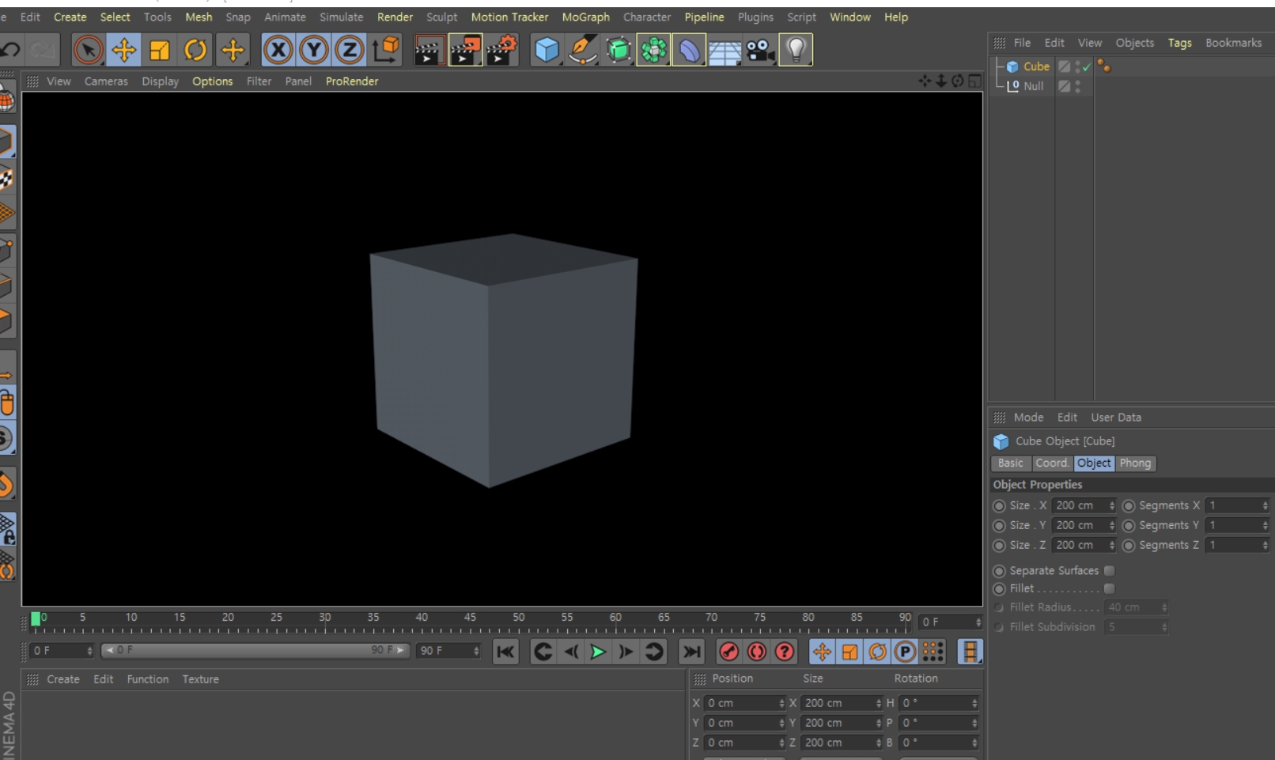Toggle Autokeying button

757,652
